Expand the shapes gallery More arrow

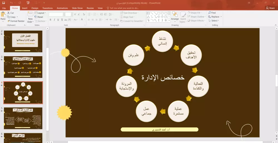click(x=169, y=21)
